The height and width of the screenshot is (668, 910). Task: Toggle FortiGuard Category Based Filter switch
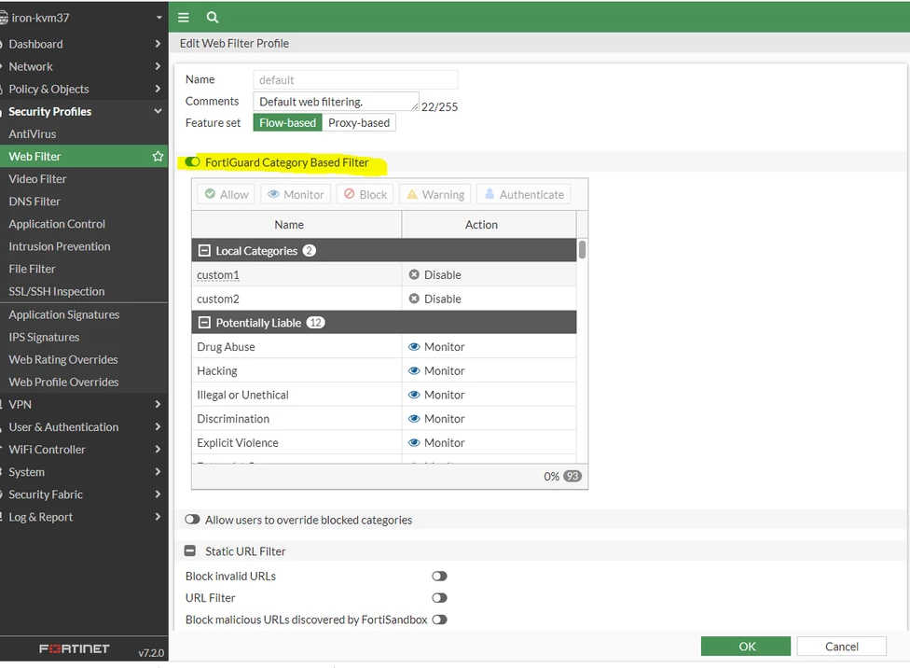[192, 162]
